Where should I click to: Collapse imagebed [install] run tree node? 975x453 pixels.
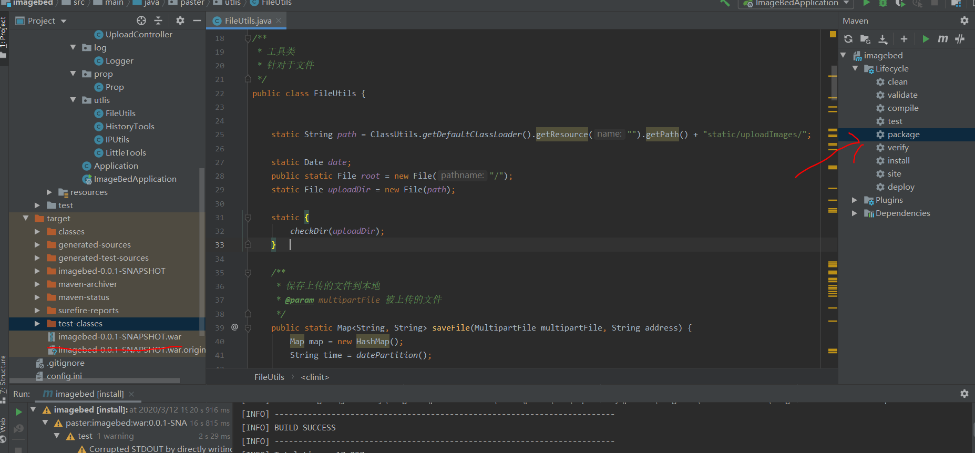click(x=33, y=409)
